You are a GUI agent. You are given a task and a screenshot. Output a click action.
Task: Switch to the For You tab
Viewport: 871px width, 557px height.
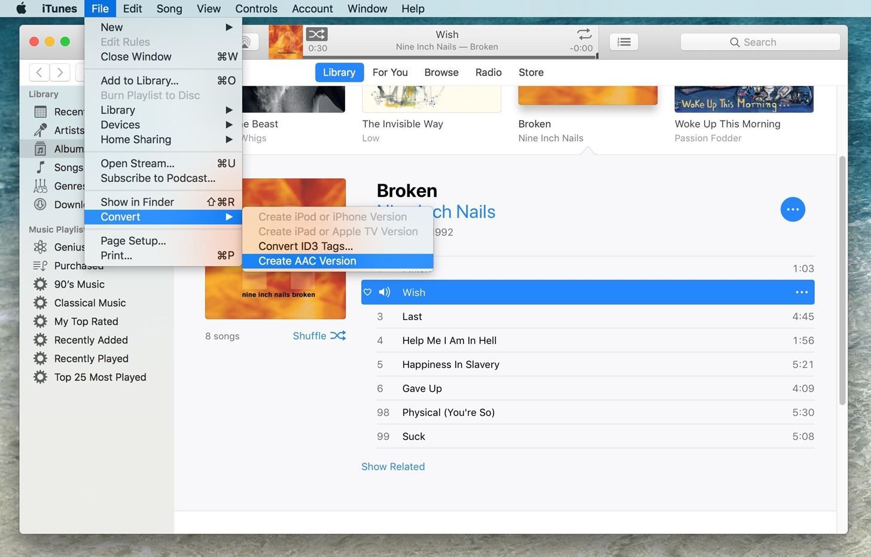tap(390, 72)
